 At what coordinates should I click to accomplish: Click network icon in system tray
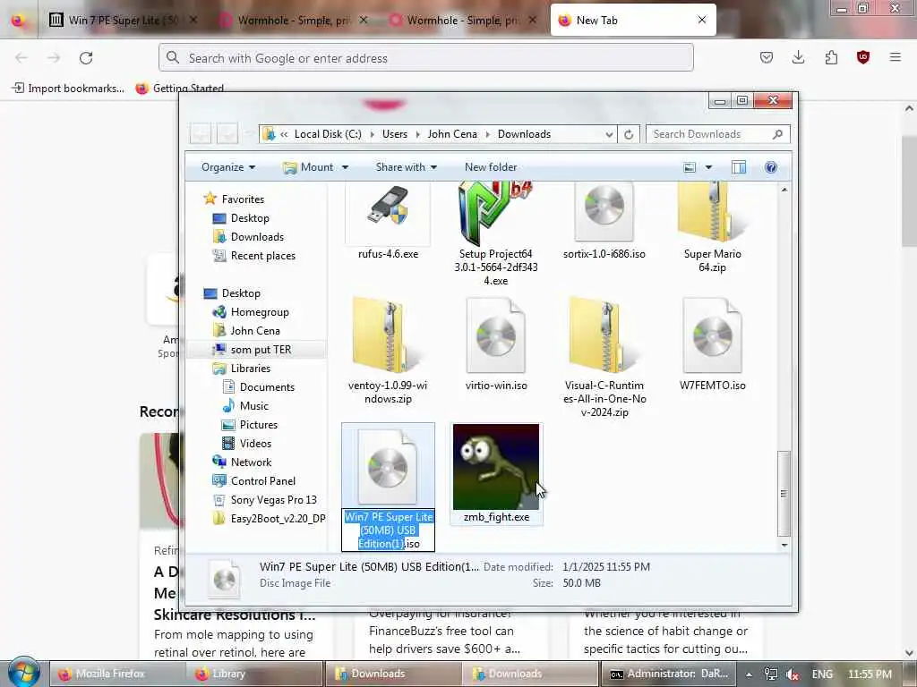coord(771,674)
